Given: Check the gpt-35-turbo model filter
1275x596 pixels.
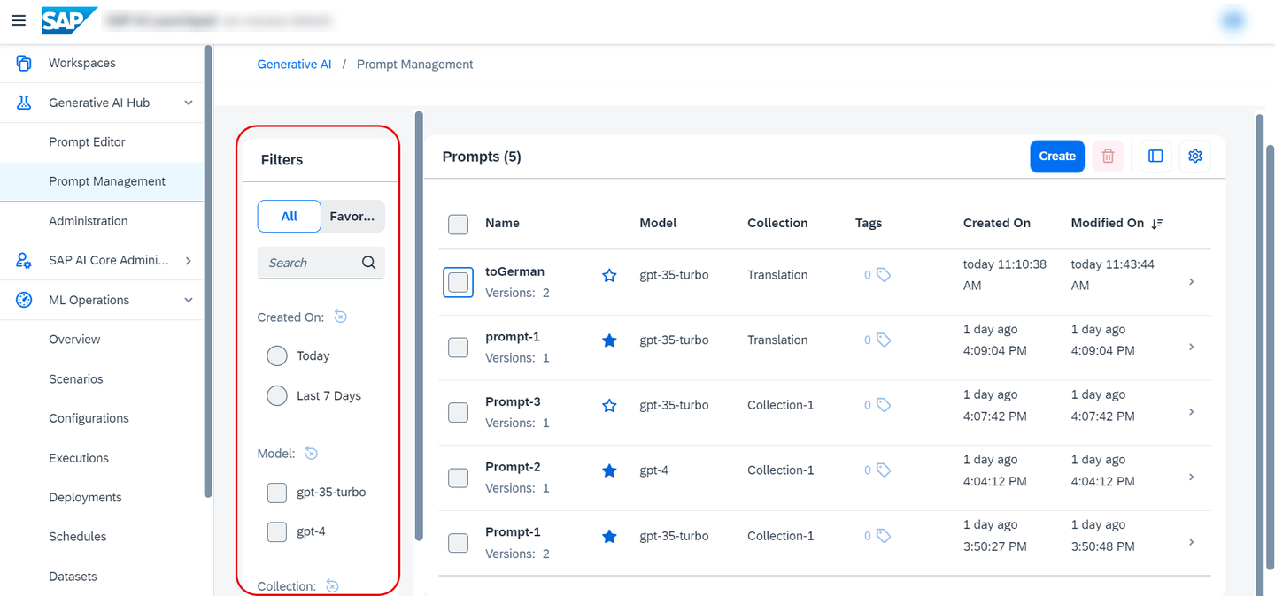Looking at the screenshot, I should (277, 493).
